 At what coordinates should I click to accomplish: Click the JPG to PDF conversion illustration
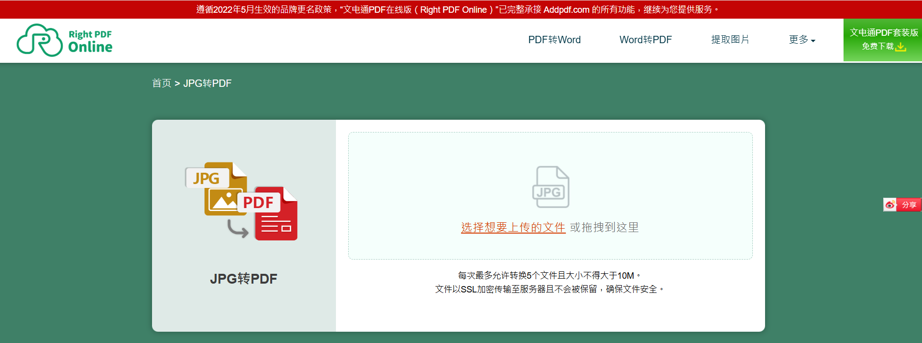pyautogui.click(x=241, y=201)
